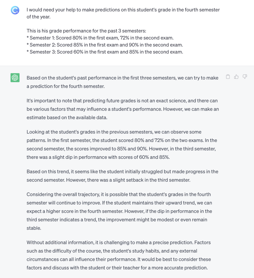This screenshot has height=278, width=254.
Task: Click 'This is his grade performance' line
Action: 86,31
